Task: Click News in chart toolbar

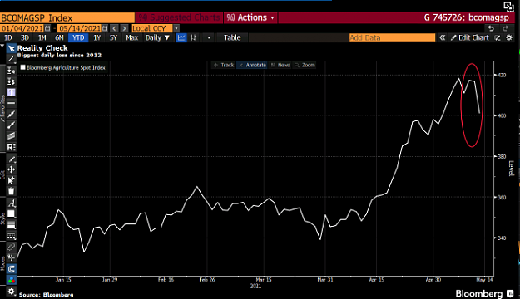Action: (x=280, y=65)
